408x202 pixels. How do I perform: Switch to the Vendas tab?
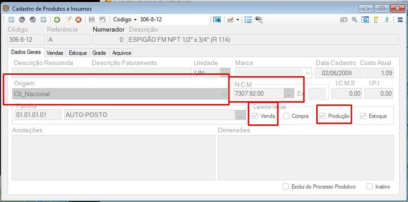(x=55, y=53)
